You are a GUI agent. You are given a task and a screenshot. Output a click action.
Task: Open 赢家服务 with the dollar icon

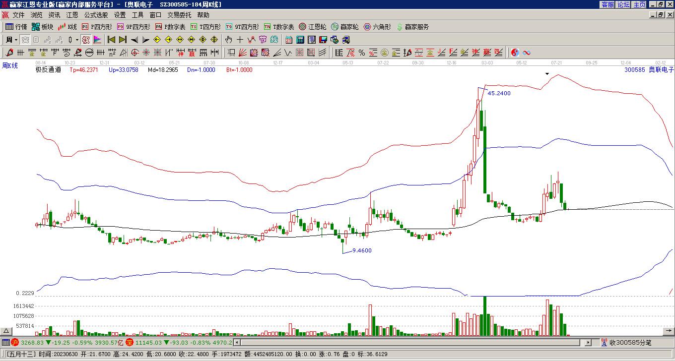[412, 27]
